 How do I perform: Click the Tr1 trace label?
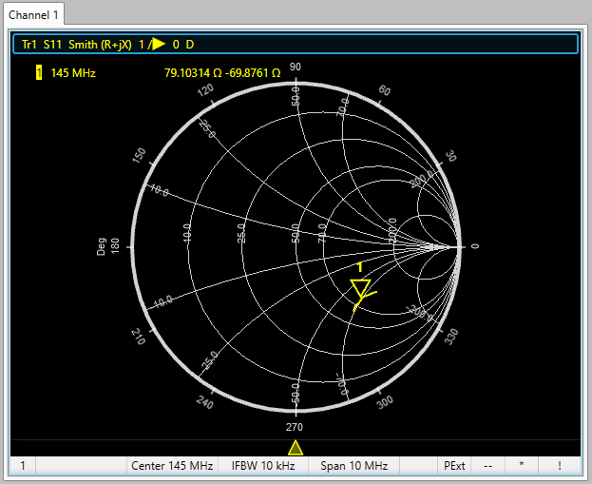point(29,45)
